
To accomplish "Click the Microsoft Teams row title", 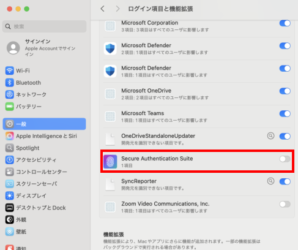I will pyautogui.click(x=143, y=113).
